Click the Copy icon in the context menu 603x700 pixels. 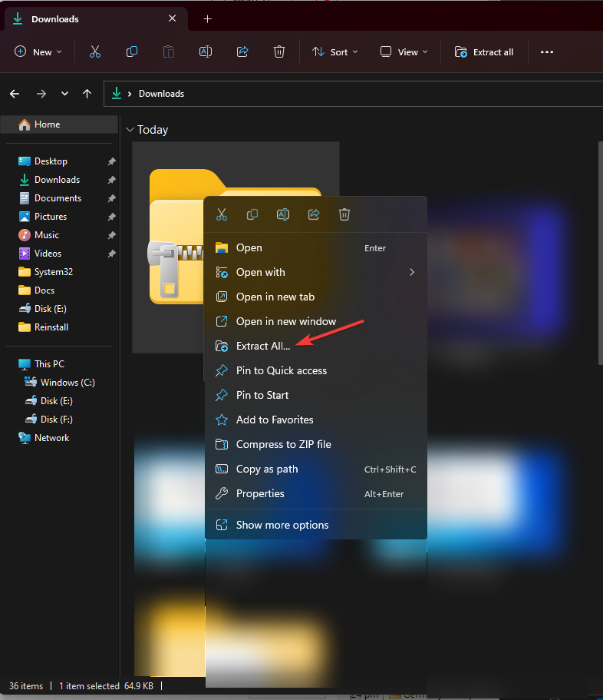tap(252, 214)
